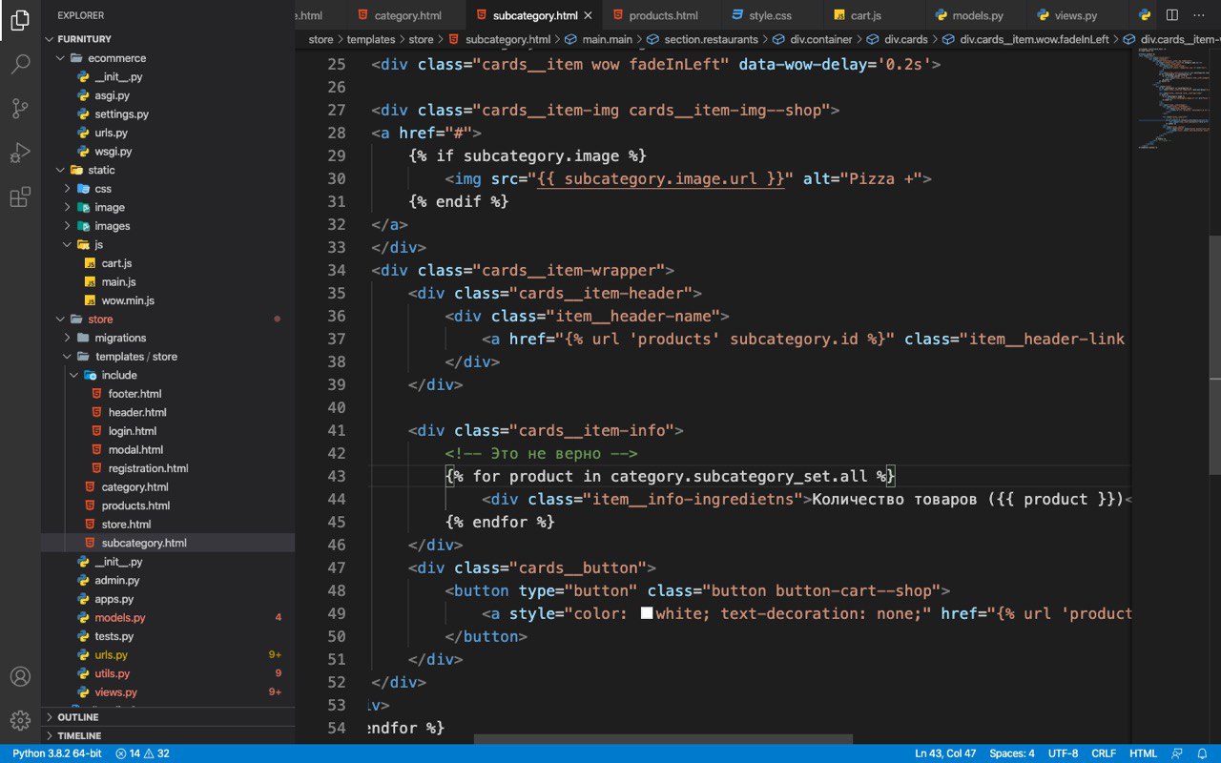Click Python 3.8.2 64-bit interpreter status
The width and height of the screenshot is (1221, 763).
tap(57, 753)
